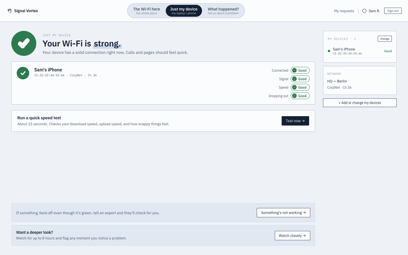Click the Speed Good status badge
This screenshot has height=255, width=408.
(300, 87)
